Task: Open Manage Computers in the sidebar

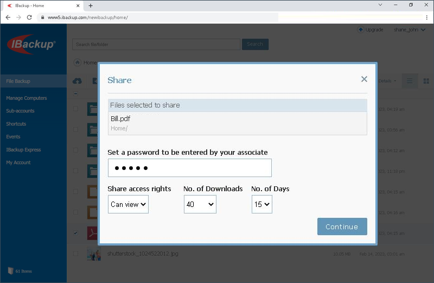Action: (x=27, y=98)
